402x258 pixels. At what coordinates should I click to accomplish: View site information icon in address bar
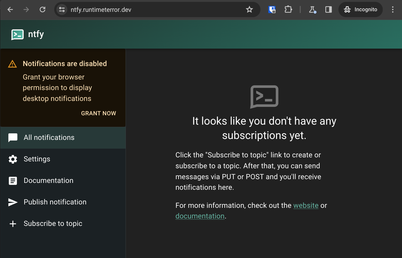[62, 10]
